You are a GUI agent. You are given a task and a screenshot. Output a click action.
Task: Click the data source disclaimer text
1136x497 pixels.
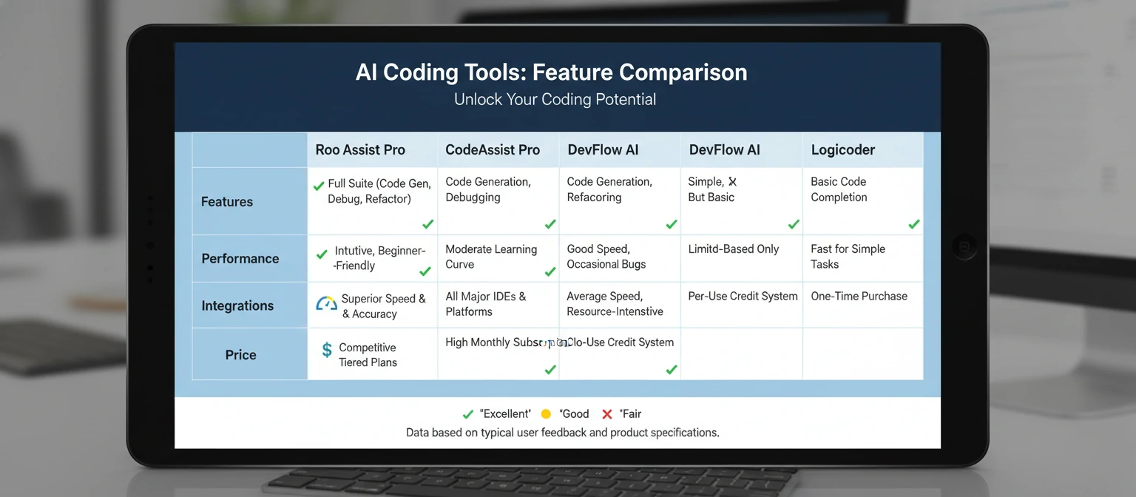(562, 433)
